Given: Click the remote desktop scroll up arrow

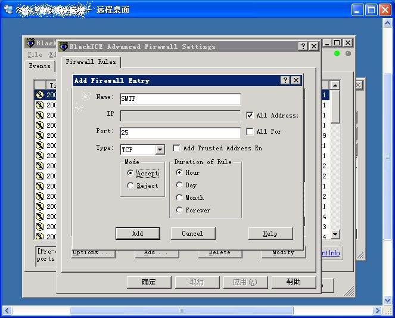Looking at the screenshot, I should 387,23.
